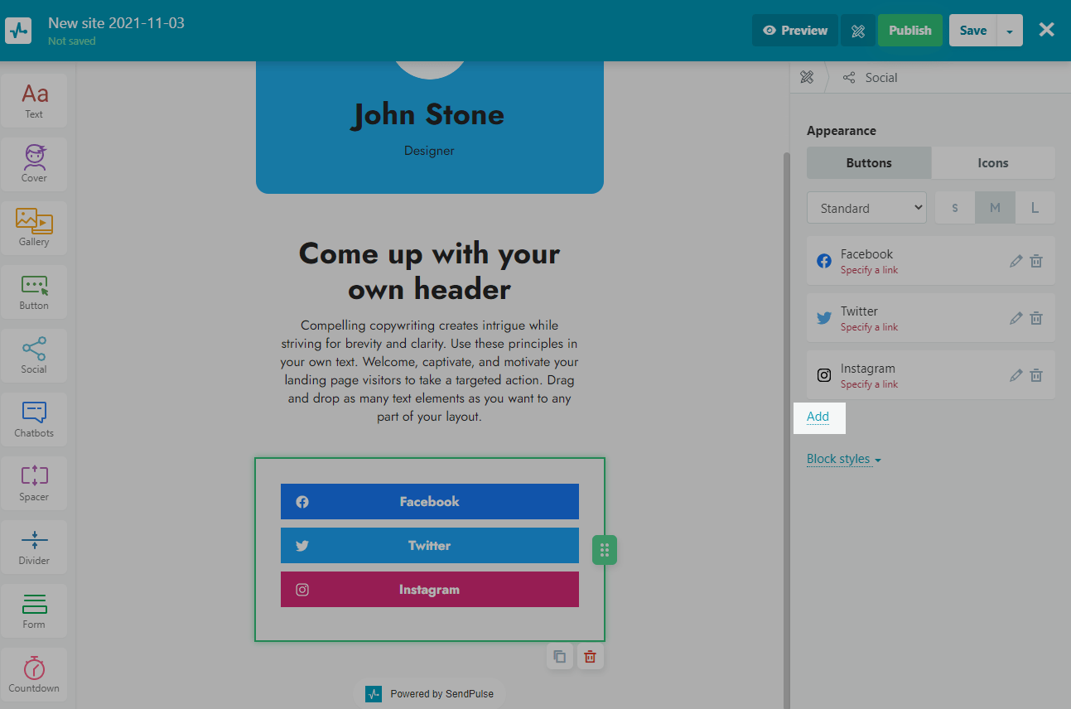Viewport: 1071px width, 709px height.
Task: Set button size to S
Action: coord(955,208)
